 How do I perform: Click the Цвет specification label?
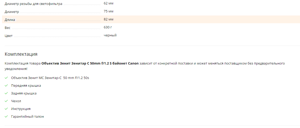pyautogui.click(x=9, y=36)
